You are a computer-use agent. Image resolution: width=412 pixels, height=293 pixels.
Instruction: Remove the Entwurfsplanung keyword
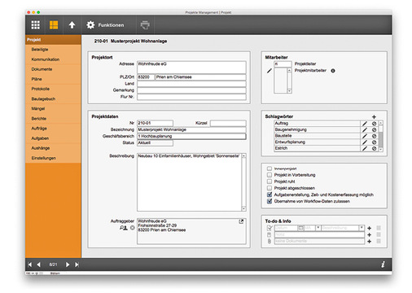(374, 142)
